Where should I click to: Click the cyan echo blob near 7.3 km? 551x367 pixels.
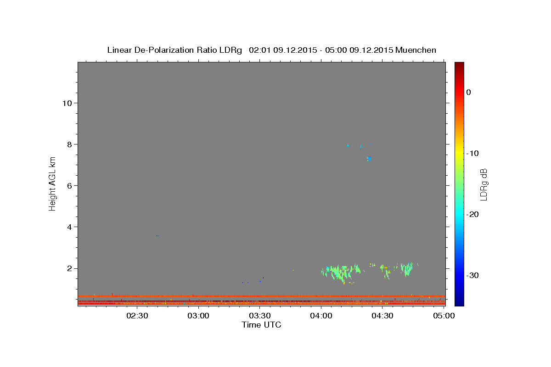coord(369,159)
